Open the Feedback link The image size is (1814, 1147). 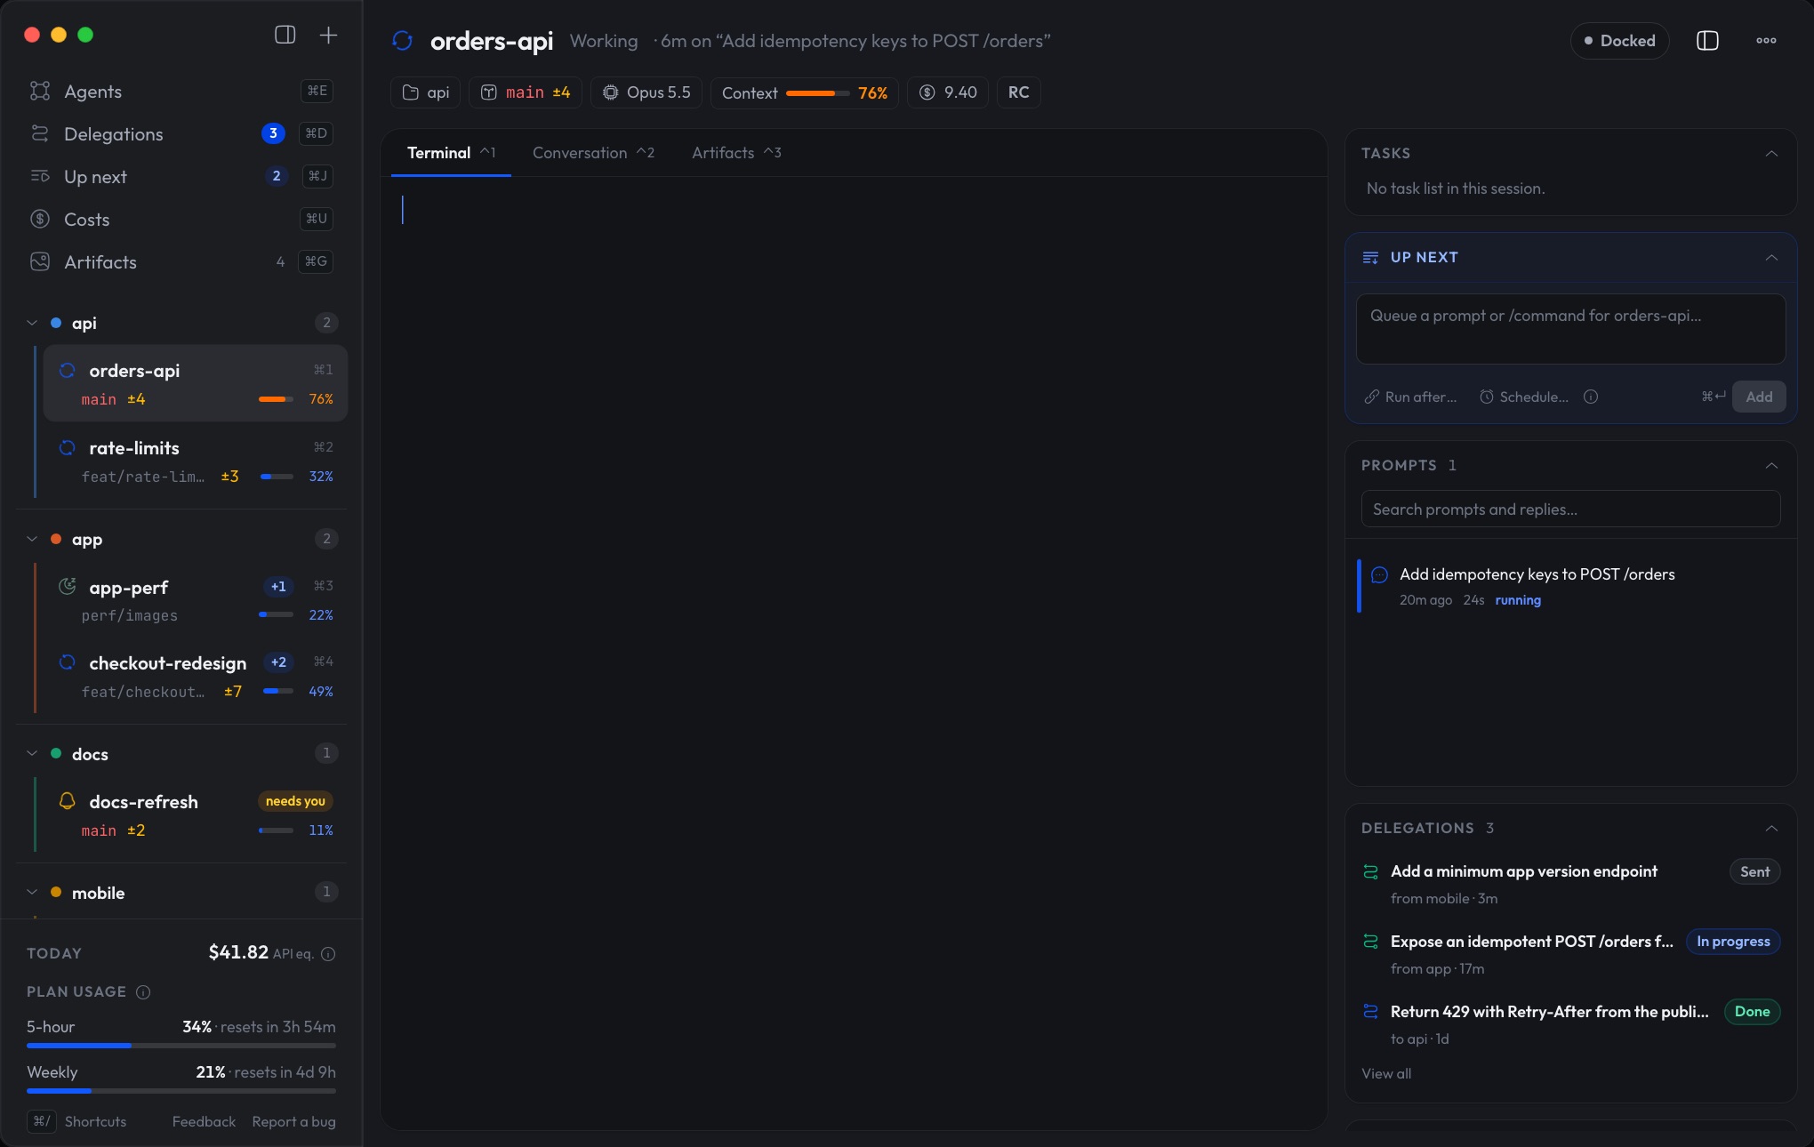(204, 1121)
